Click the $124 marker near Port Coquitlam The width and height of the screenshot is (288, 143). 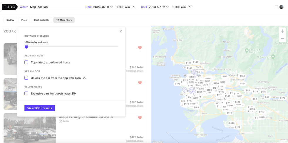243,83
